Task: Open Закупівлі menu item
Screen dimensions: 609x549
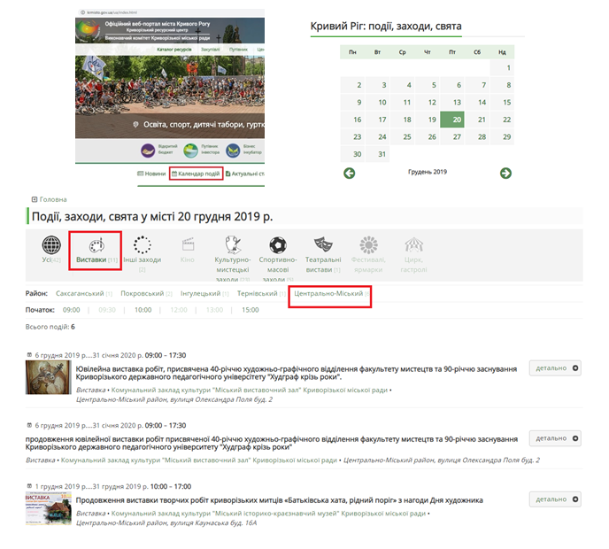Action: click(x=210, y=50)
